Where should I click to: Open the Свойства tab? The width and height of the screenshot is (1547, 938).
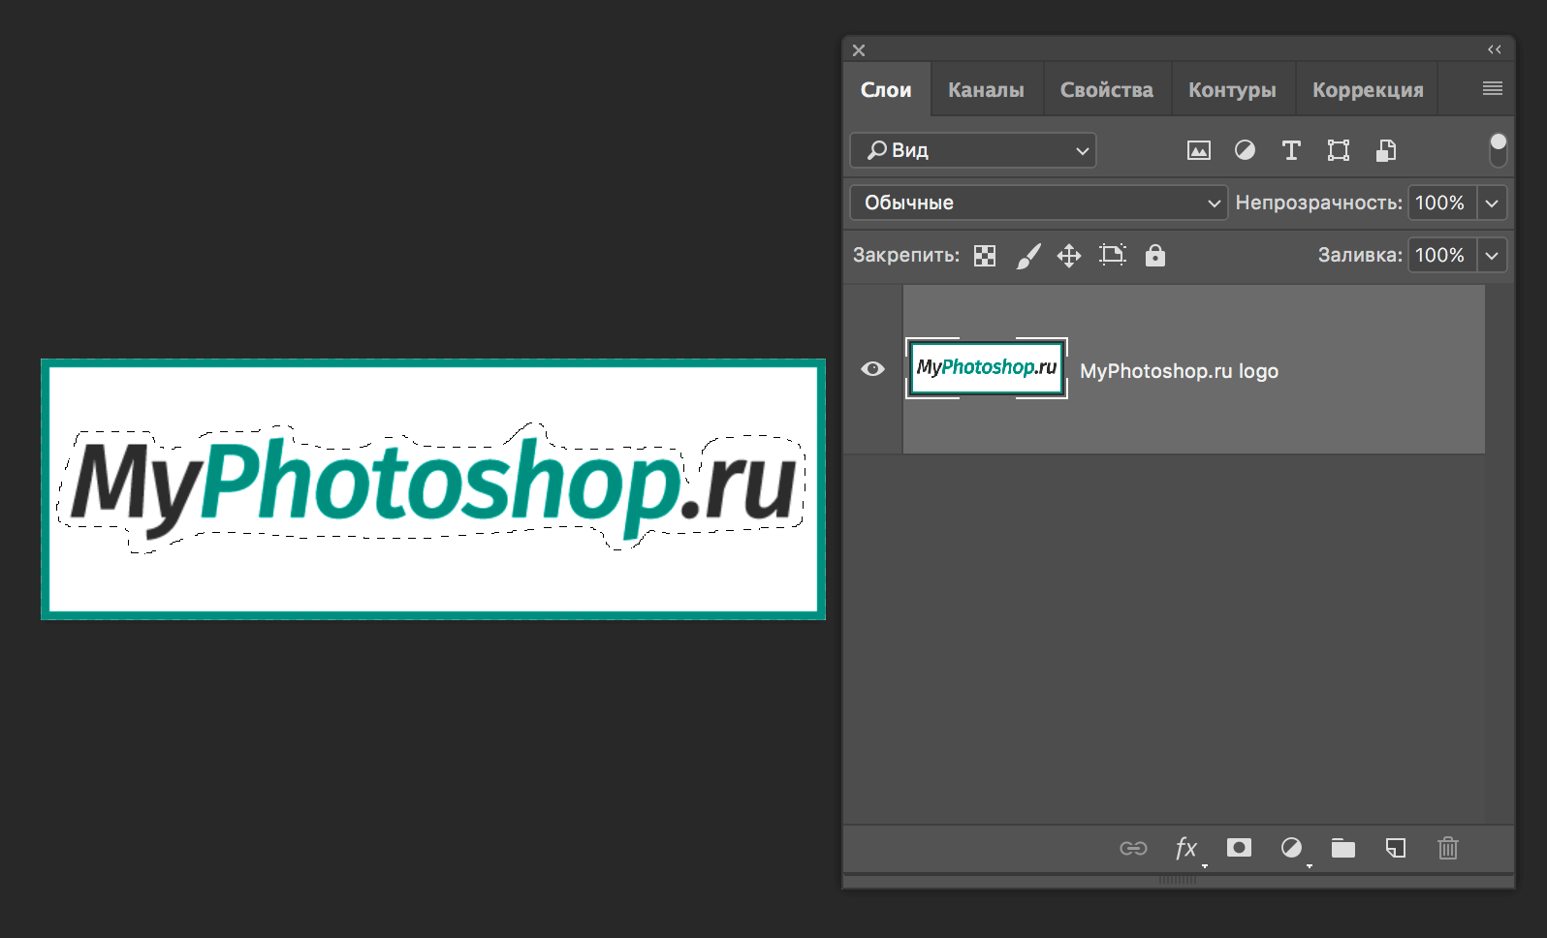[1106, 90]
